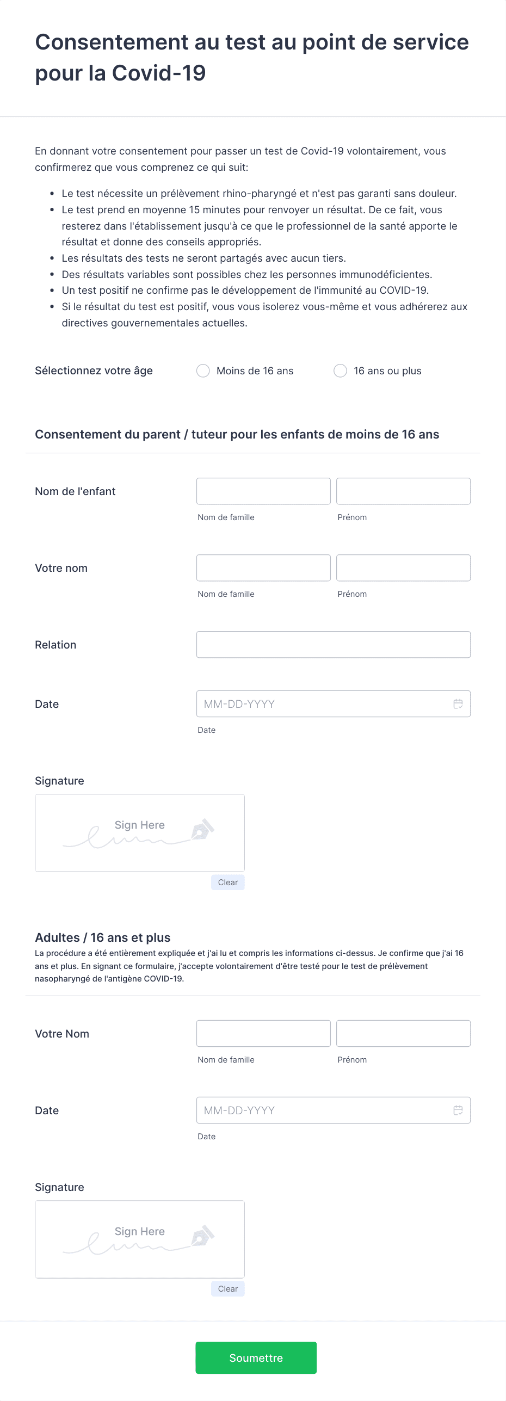506x1401 pixels.
Task: Submit the form with Soumettre button
Action: [256, 1357]
